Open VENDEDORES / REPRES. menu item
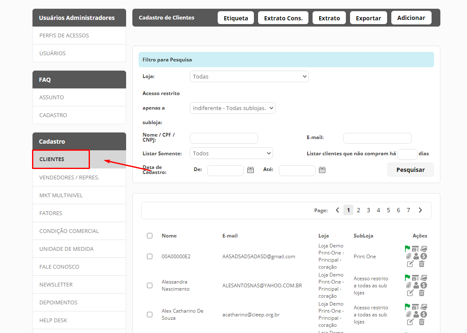 coord(79,177)
